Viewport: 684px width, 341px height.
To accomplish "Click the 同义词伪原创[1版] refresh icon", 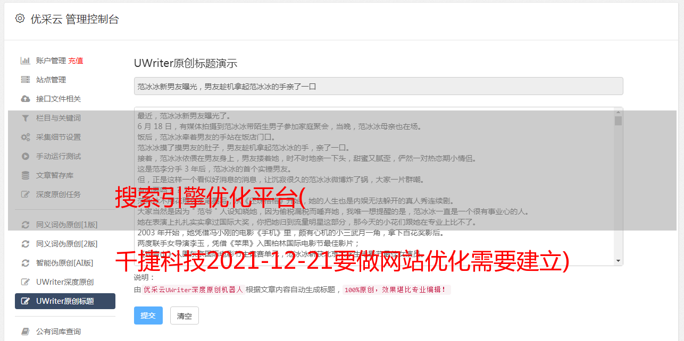I will click(x=25, y=225).
